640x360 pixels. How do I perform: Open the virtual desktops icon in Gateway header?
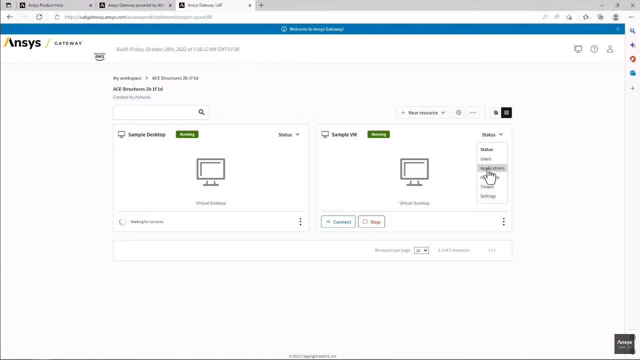(578, 48)
